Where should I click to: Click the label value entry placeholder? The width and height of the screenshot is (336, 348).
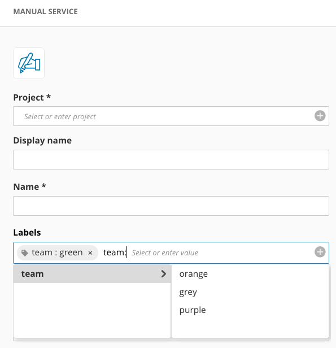(x=165, y=253)
